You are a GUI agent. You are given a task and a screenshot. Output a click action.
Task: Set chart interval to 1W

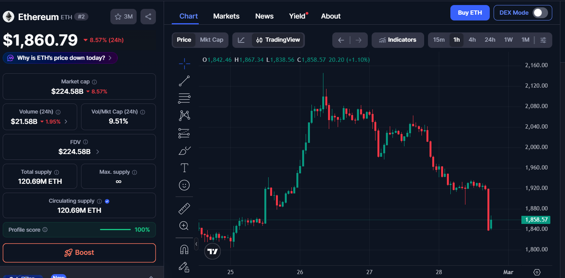508,40
